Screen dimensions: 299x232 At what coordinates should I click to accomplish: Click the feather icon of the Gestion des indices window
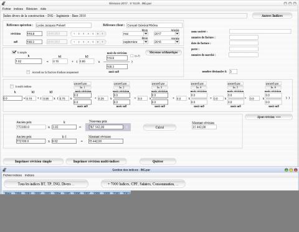click(x=4, y=170)
